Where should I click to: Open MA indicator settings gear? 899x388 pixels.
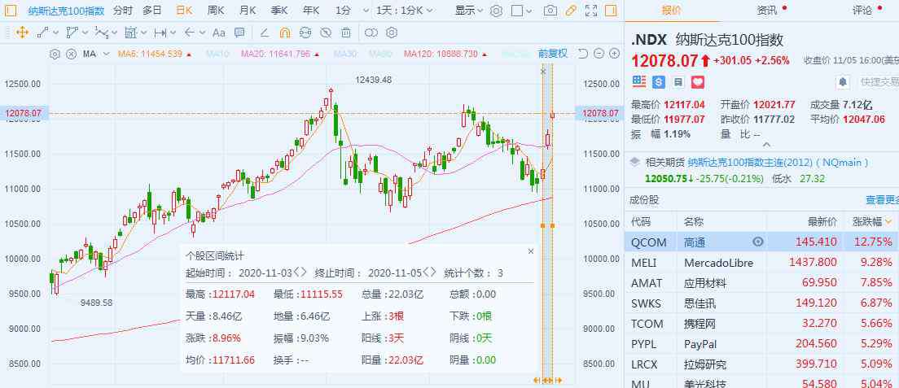point(55,54)
